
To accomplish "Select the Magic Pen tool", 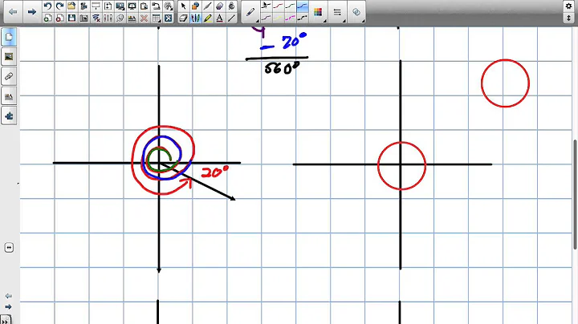I will click(x=207, y=6).
